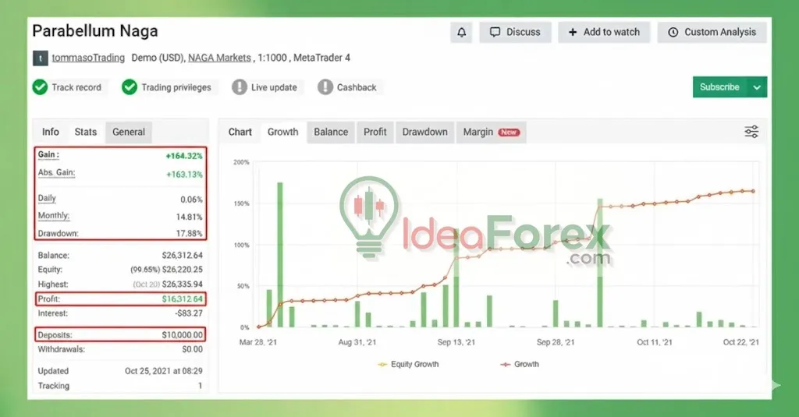Switch to the Growth chart tab
This screenshot has width=799, height=417.
282,132
